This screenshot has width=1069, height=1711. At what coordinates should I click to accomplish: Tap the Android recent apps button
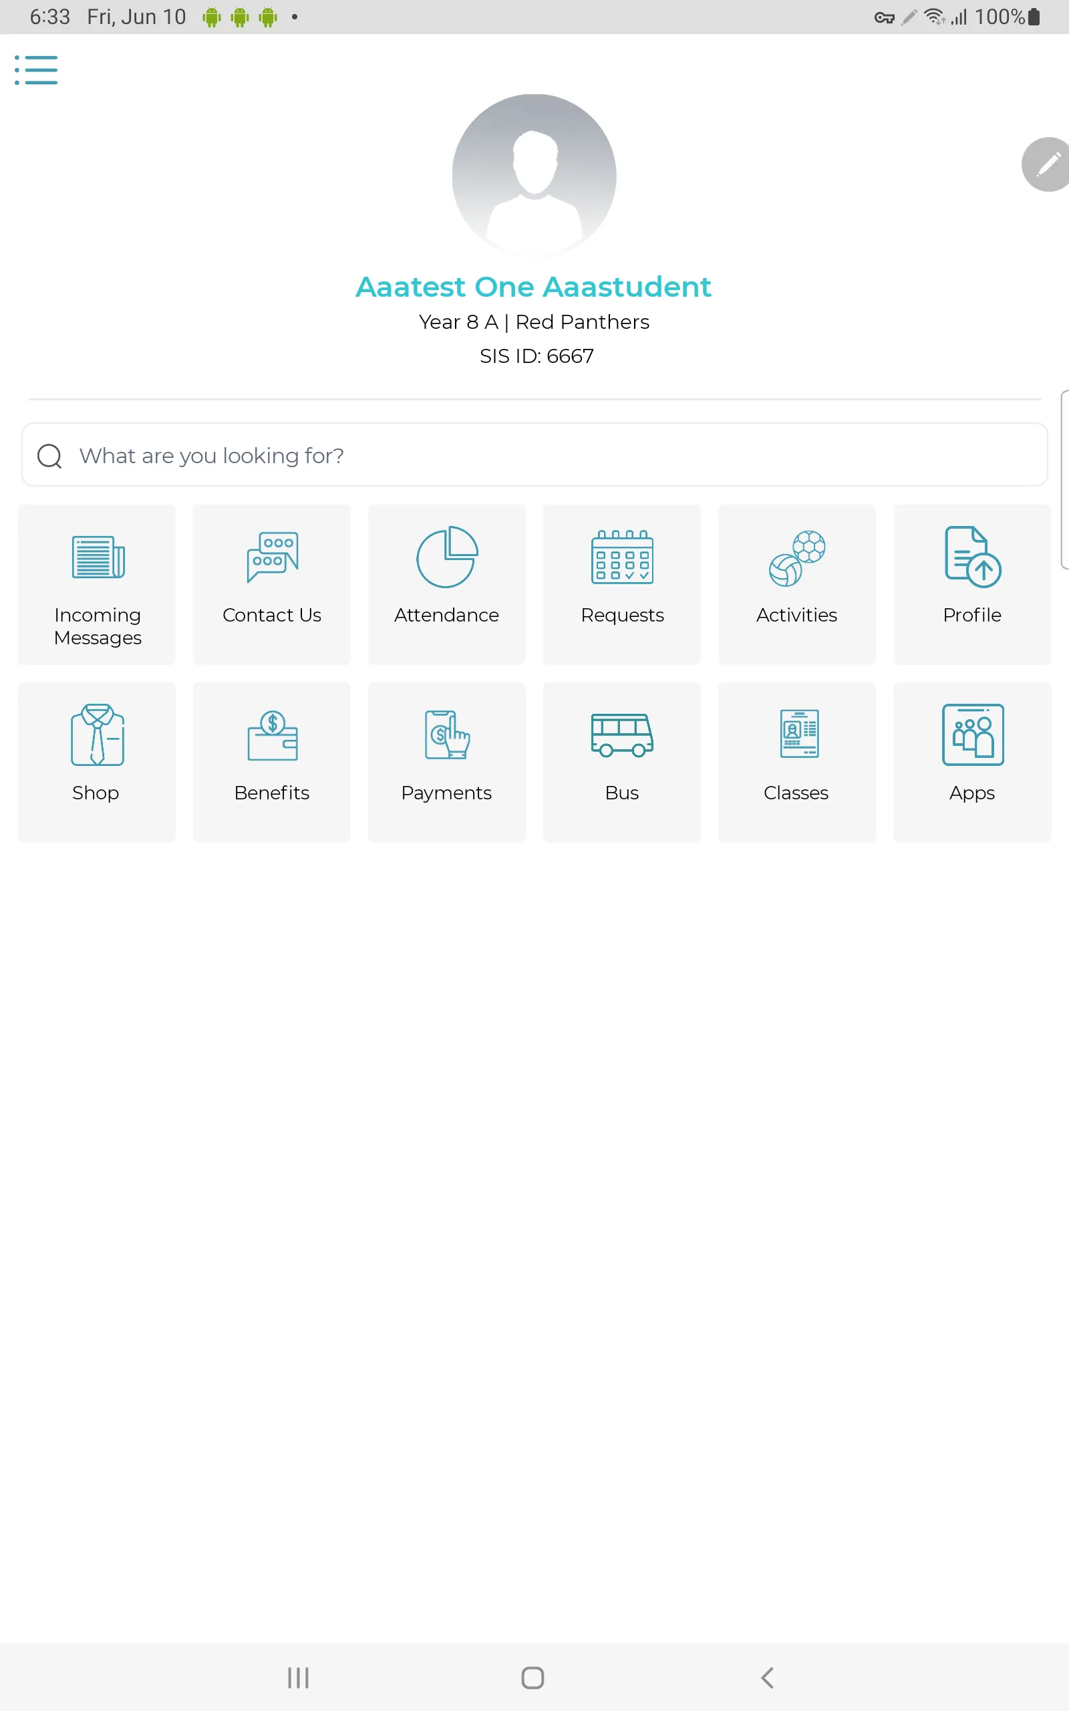(299, 1678)
